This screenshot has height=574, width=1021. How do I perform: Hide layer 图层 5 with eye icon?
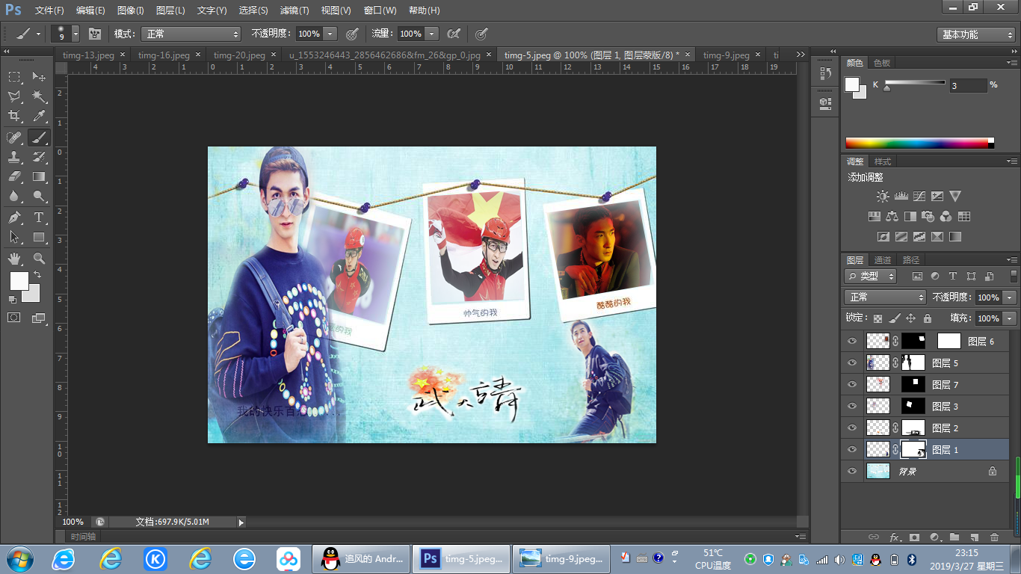tap(852, 362)
